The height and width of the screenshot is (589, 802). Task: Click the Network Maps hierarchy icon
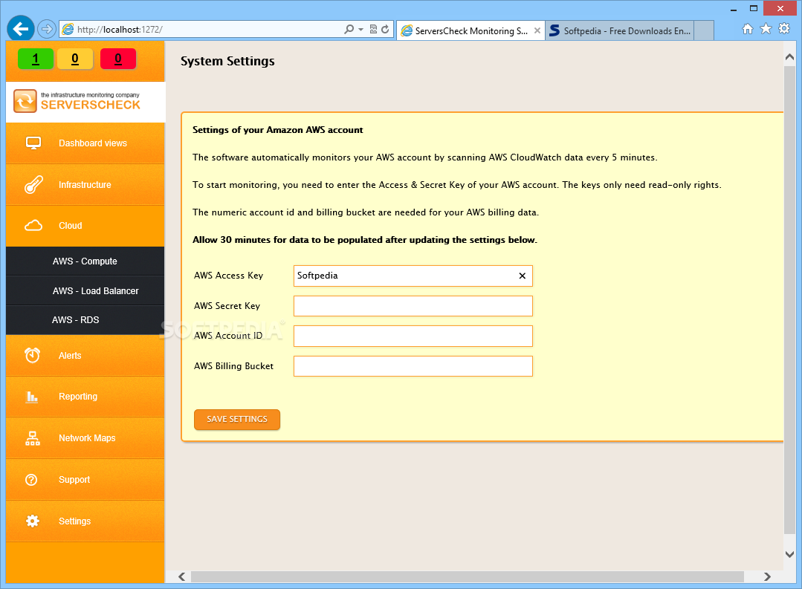click(33, 438)
